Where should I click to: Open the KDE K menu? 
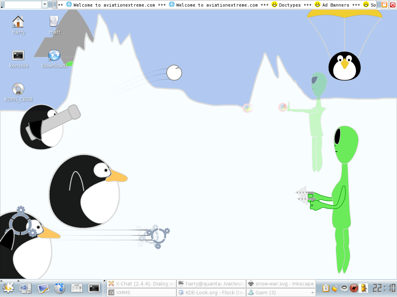pyautogui.click(x=9, y=288)
